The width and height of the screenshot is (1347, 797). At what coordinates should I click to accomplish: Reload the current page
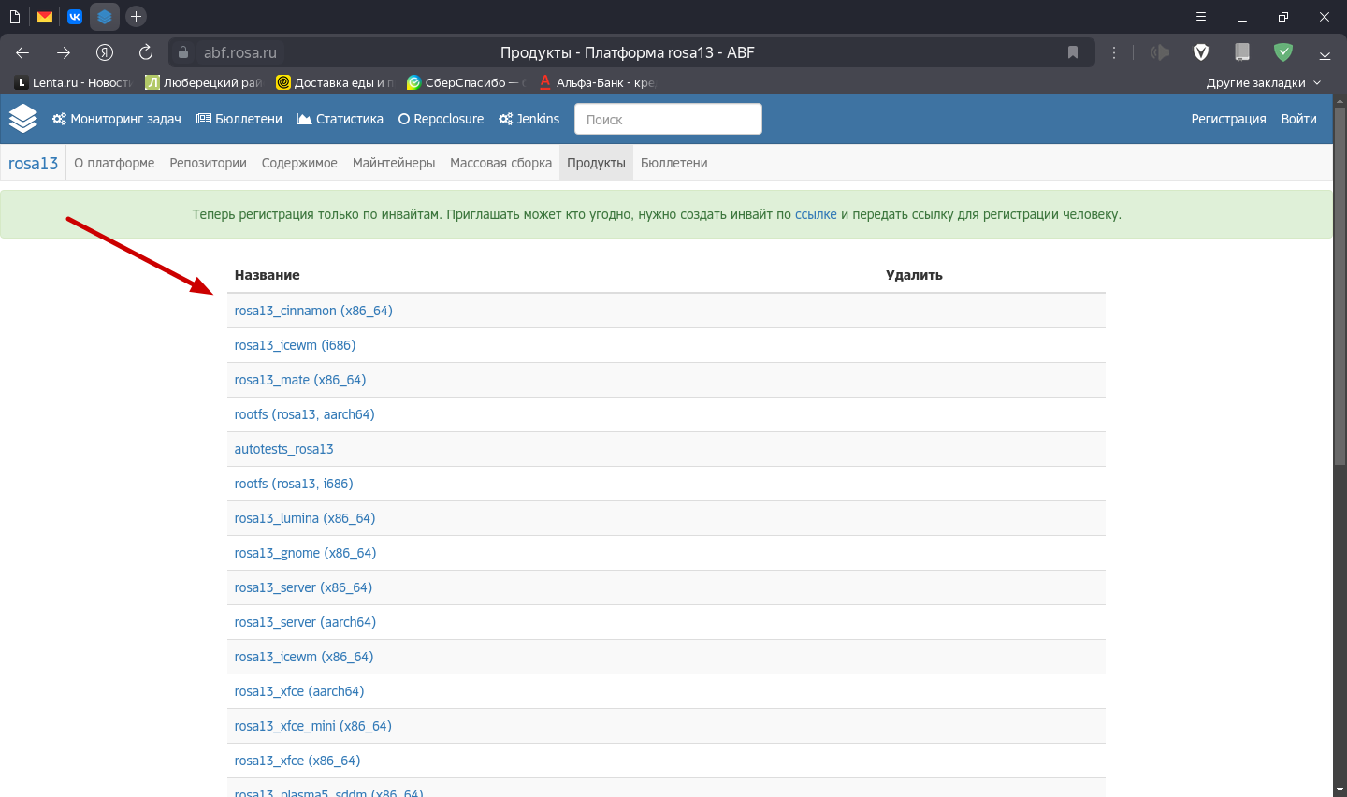[x=145, y=52]
